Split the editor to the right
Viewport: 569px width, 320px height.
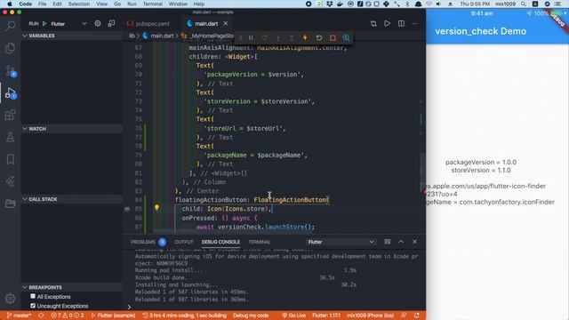pyautogui.click(x=401, y=24)
